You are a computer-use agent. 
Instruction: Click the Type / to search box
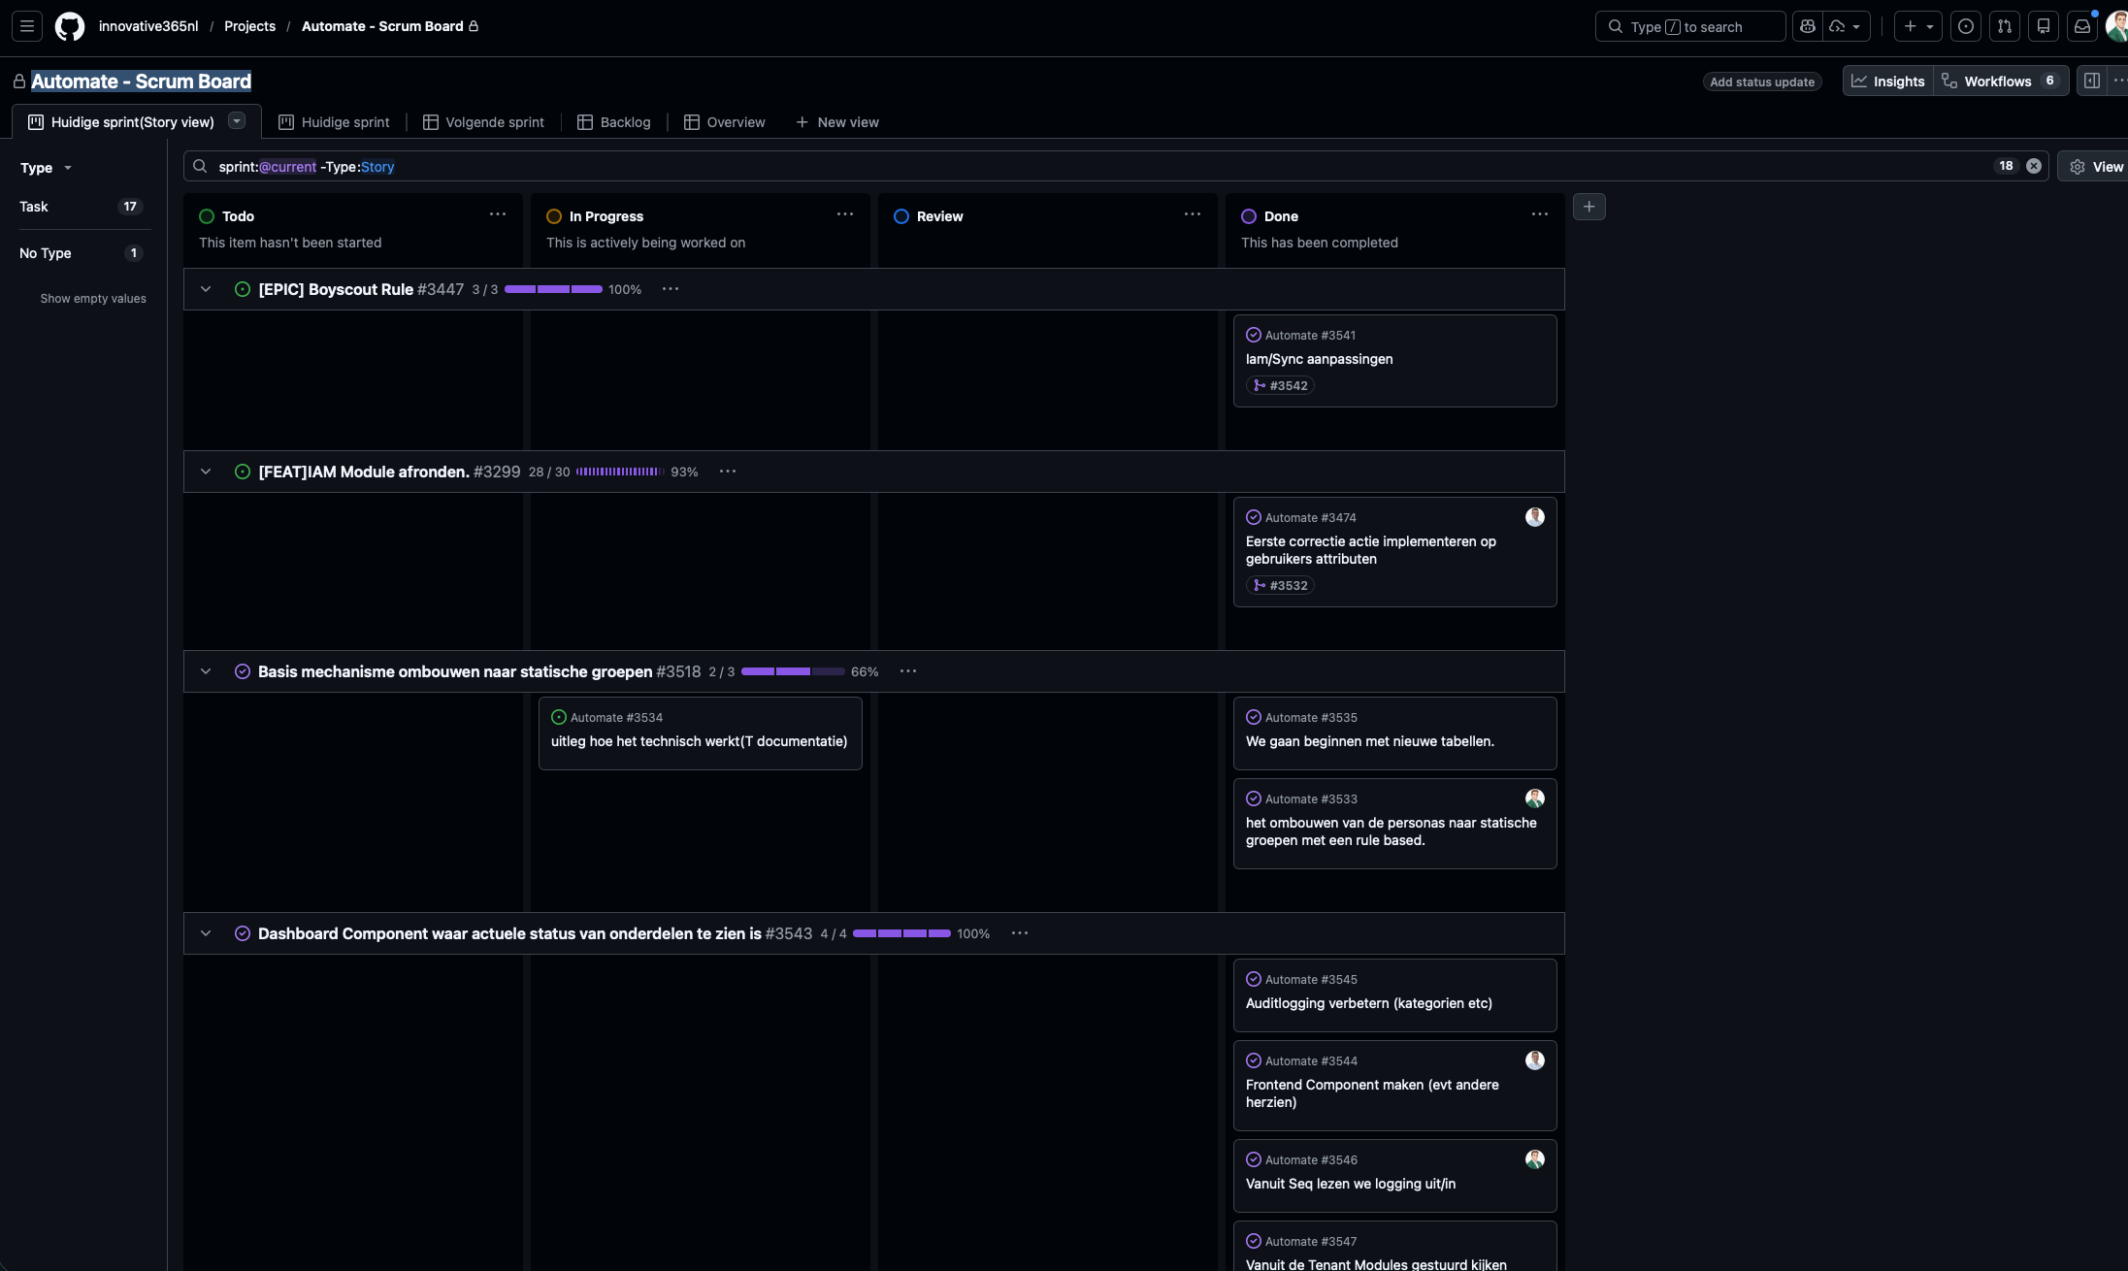[x=1689, y=26]
